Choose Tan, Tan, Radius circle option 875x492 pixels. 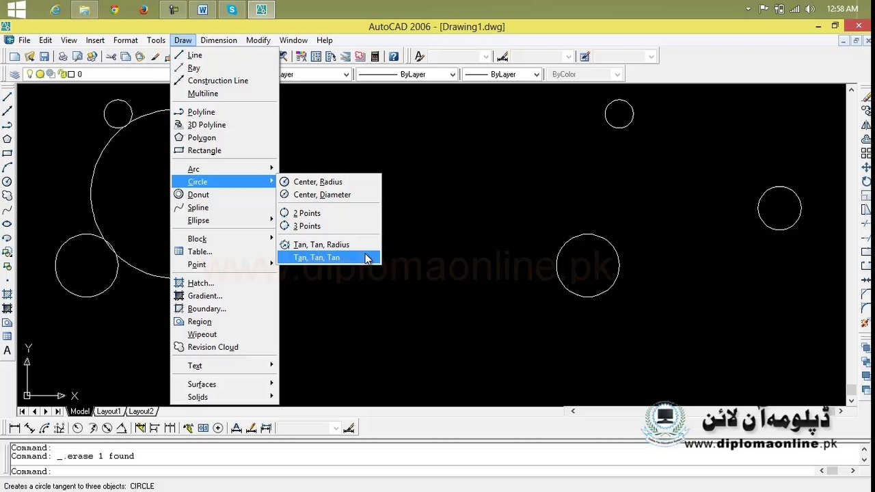click(x=329, y=245)
